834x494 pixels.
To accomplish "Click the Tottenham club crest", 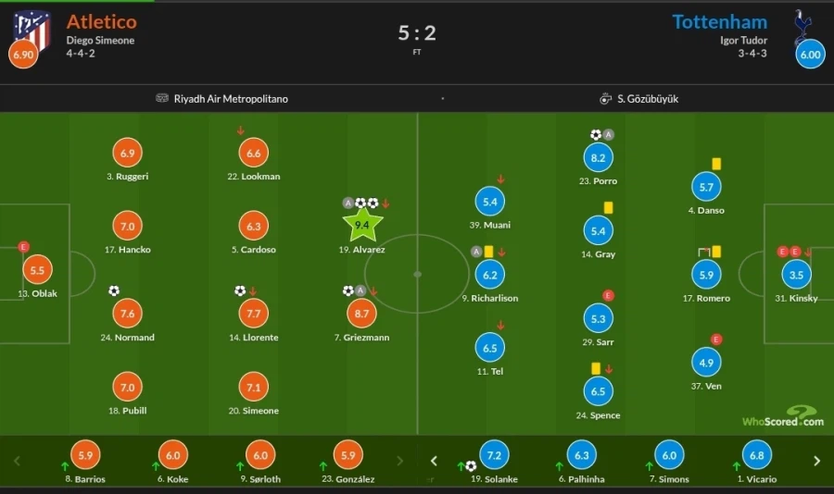I will [802, 24].
